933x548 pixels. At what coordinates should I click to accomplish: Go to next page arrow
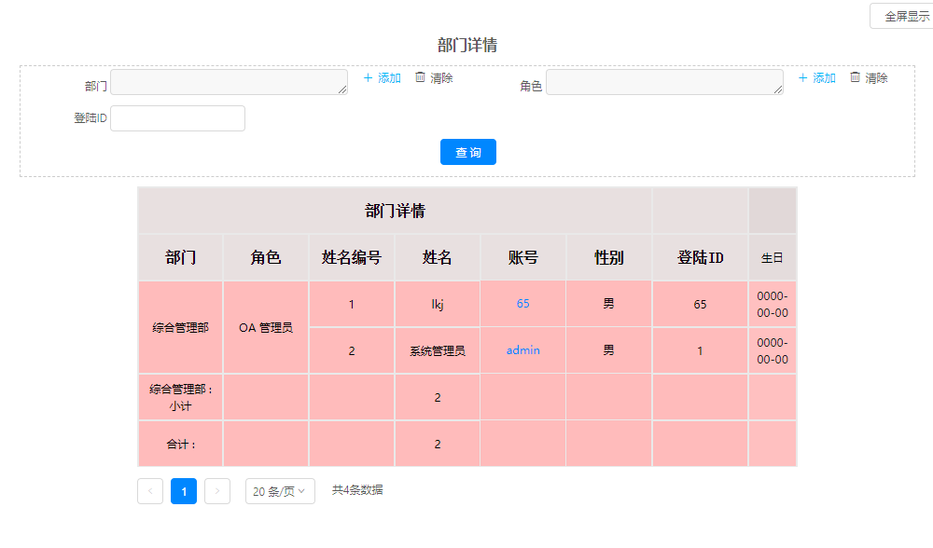(x=217, y=491)
